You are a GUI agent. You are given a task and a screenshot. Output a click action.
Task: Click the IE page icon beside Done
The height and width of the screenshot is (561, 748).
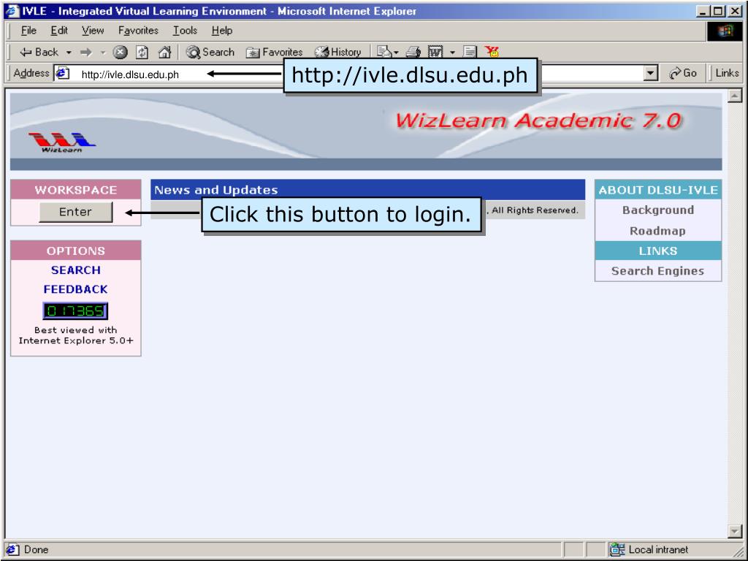(13, 549)
